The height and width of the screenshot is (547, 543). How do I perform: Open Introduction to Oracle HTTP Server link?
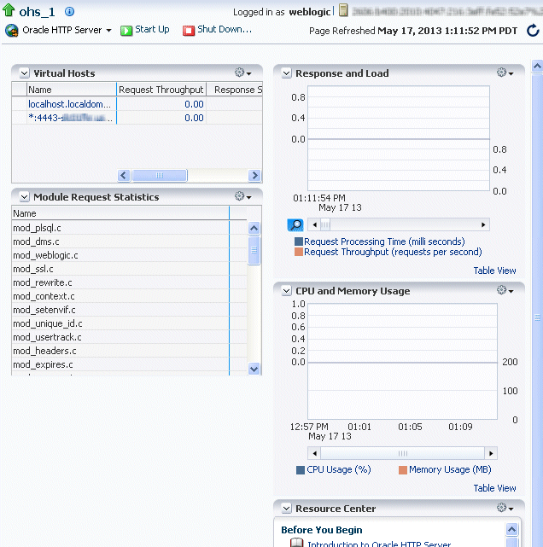[379, 544]
